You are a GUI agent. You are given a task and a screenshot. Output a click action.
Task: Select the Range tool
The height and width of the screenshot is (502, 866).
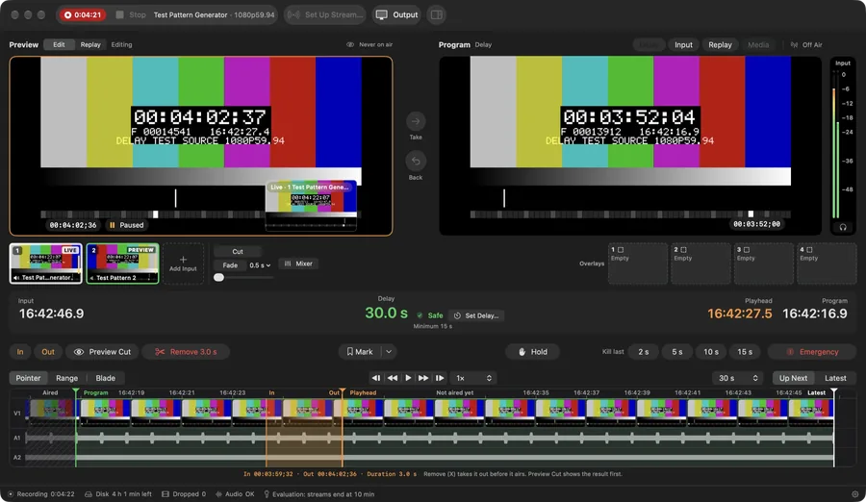coord(66,378)
